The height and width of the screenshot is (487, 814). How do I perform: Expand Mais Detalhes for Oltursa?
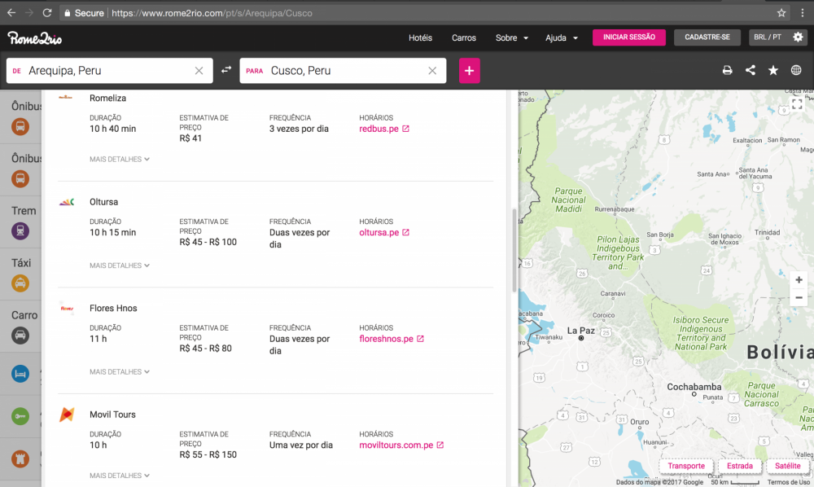tap(120, 265)
